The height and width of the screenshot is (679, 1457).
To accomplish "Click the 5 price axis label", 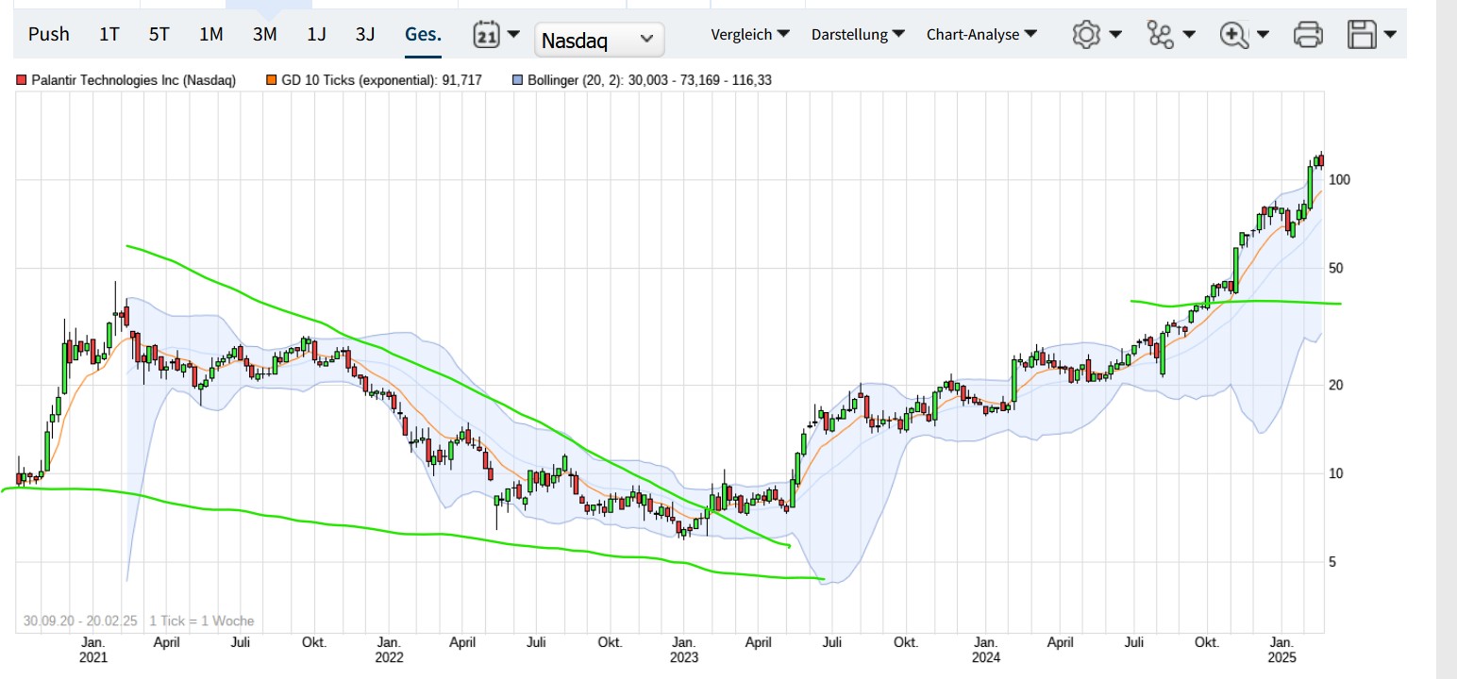I will pos(1332,562).
